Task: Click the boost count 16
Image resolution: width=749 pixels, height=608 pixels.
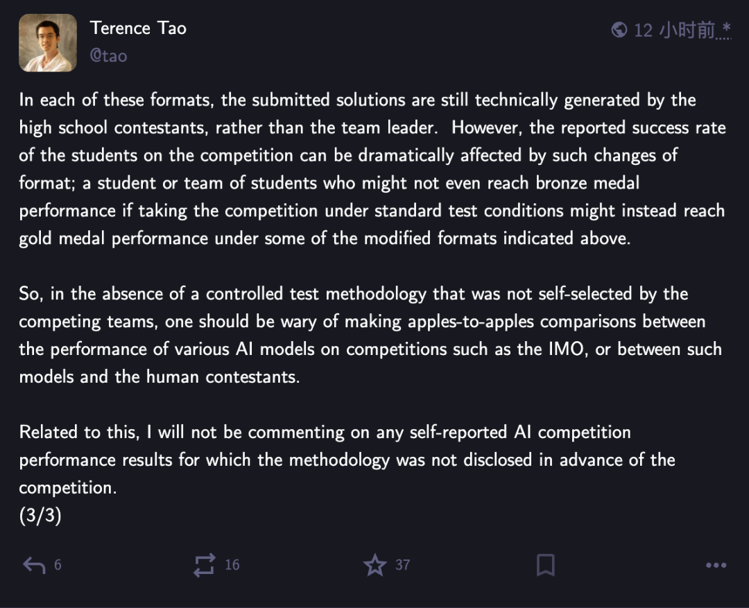Action: point(232,565)
